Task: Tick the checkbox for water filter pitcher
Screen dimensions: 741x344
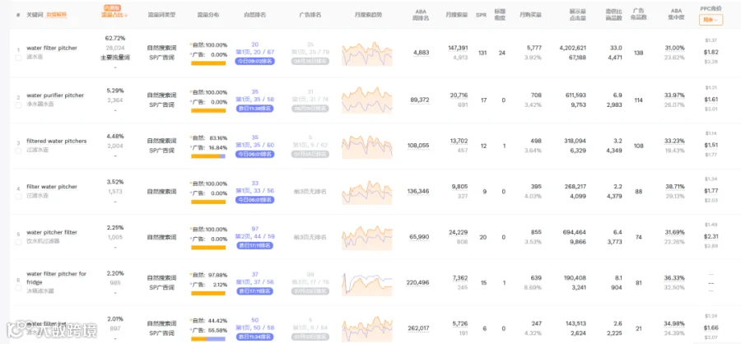Action: [18, 58]
